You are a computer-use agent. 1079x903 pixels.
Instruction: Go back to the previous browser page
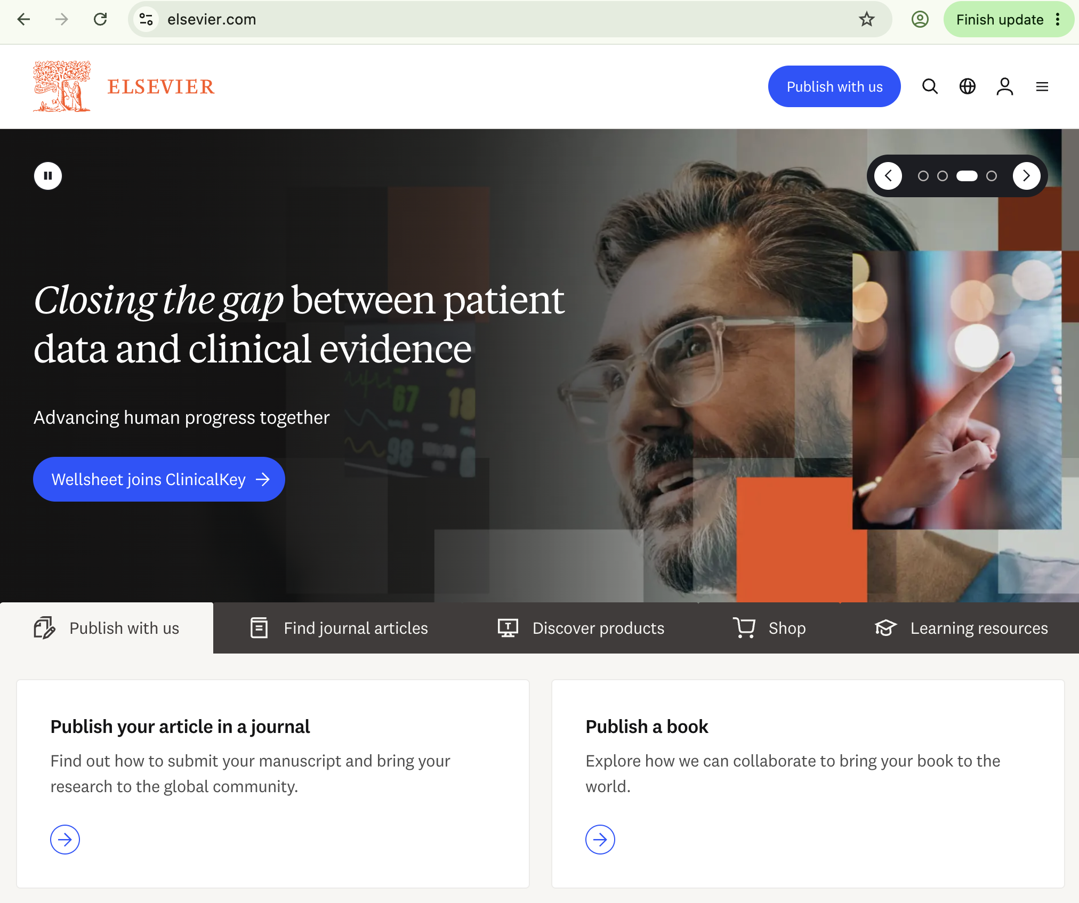tap(24, 20)
